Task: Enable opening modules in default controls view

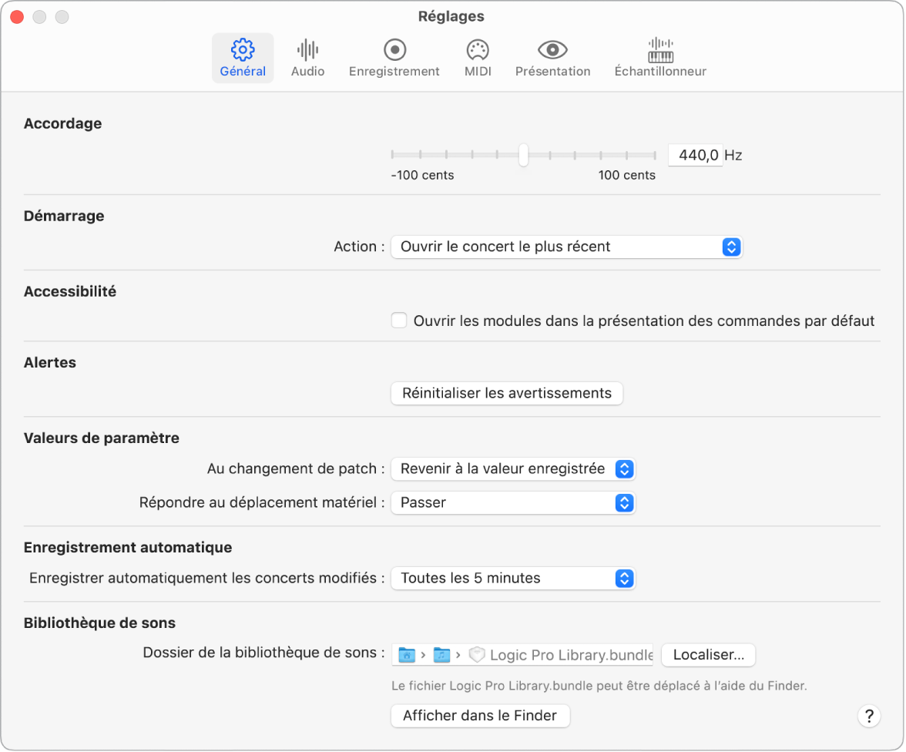Action: coord(399,321)
